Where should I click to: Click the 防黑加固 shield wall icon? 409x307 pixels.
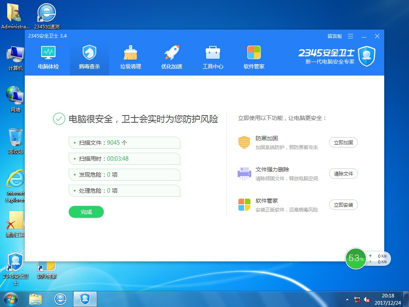244,142
